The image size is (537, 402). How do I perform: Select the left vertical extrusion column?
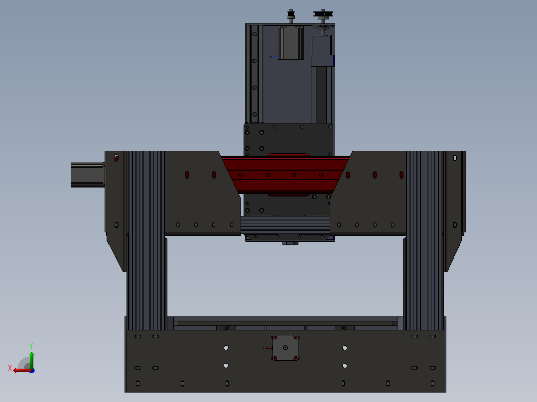(146, 240)
